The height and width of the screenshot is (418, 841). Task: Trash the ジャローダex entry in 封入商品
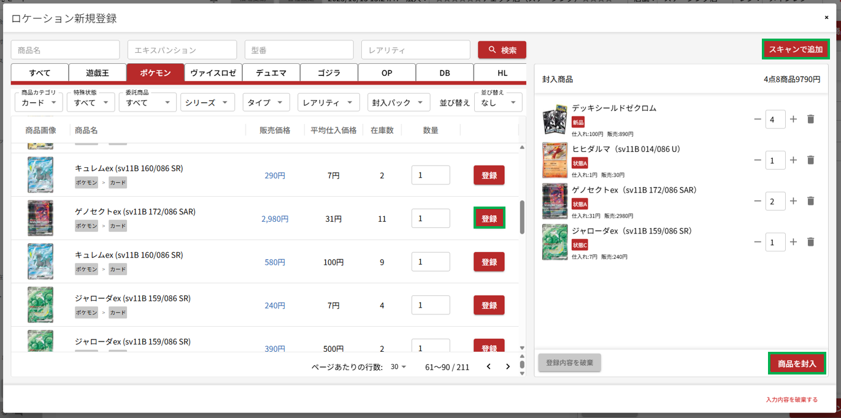(x=810, y=242)
